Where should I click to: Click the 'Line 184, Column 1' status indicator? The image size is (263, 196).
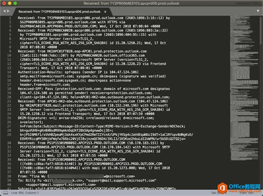coord(25,193)
